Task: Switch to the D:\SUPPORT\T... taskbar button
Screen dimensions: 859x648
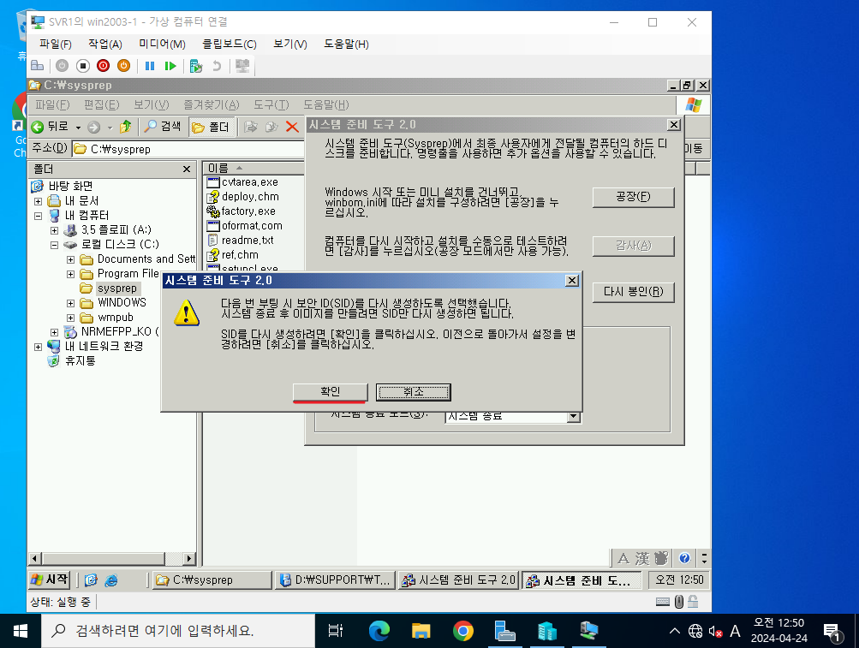Action: click(x=335, y=580)
